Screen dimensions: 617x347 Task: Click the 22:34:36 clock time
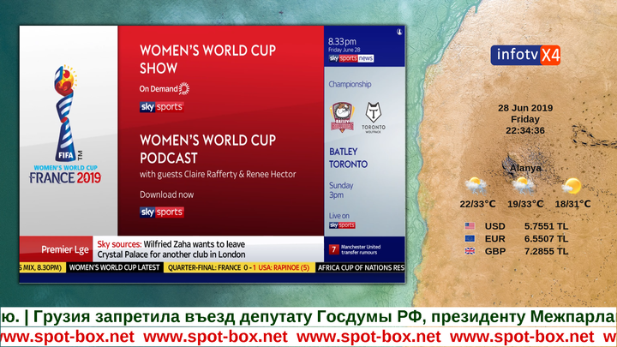point(525,130)
